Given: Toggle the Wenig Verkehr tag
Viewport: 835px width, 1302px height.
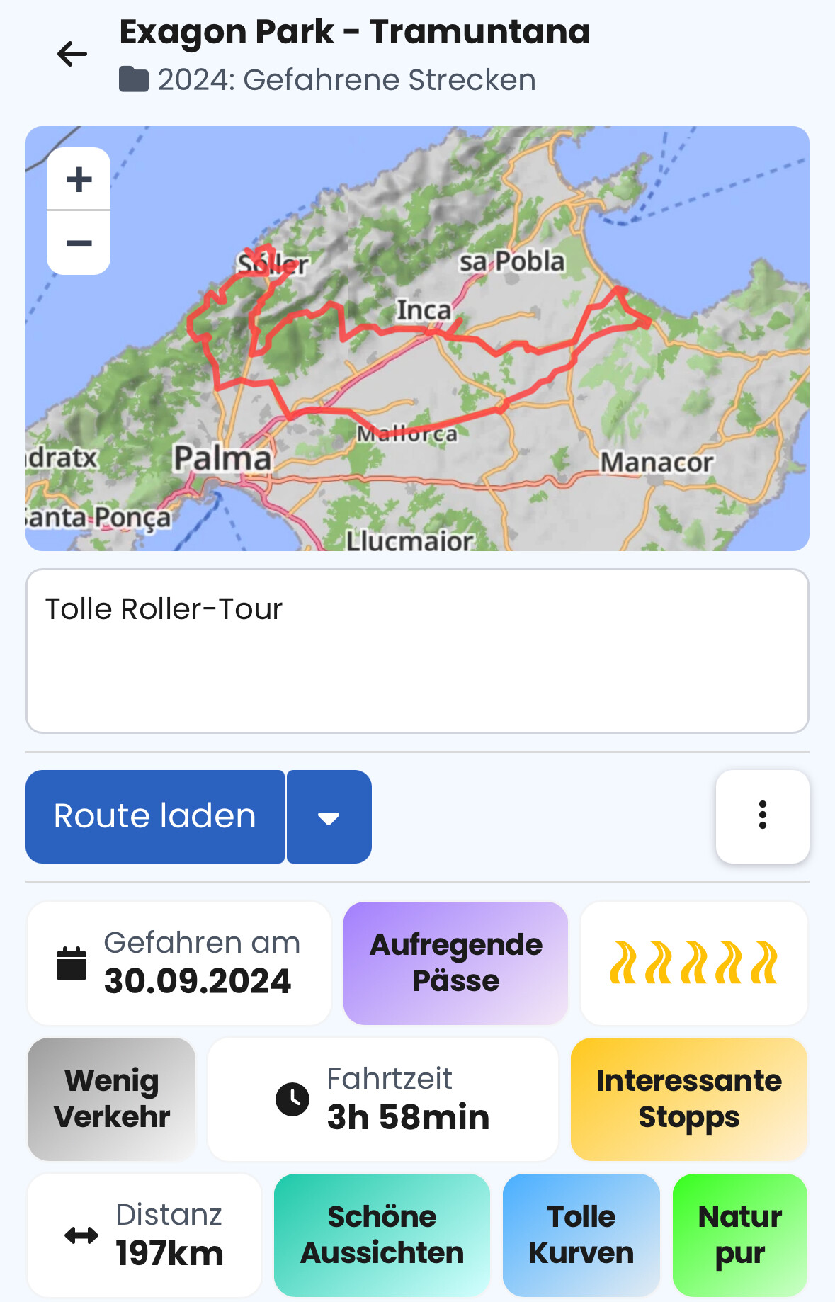Looking at the screenshot, I should click(111, 1099).
